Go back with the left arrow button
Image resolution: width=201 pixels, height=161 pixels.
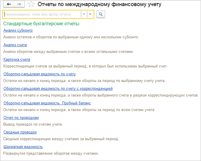(9, 4)
